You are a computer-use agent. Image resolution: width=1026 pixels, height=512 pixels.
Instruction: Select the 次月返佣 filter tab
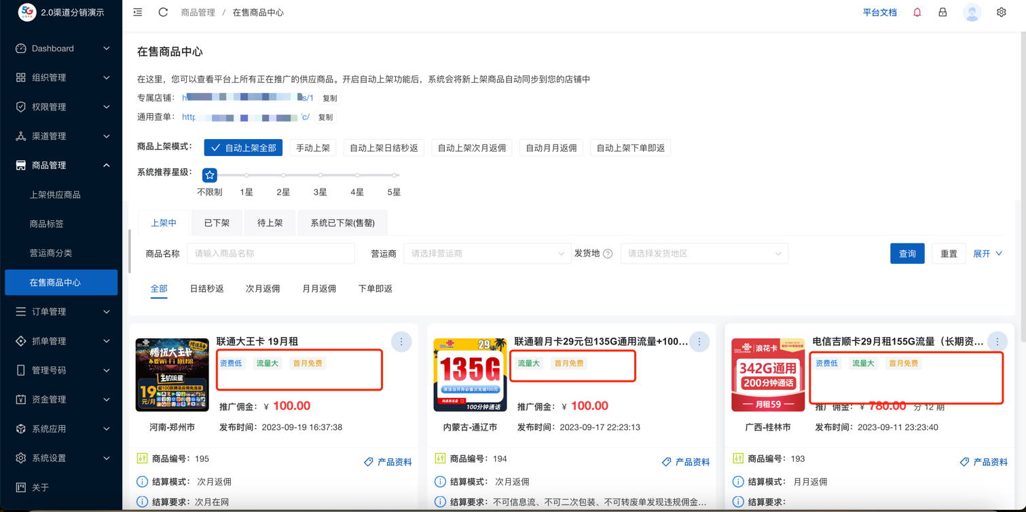click(262, 289)
